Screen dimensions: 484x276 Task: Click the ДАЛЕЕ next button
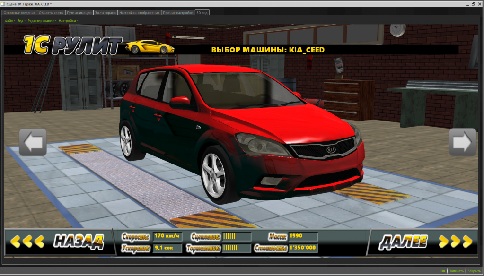[423, 242]
